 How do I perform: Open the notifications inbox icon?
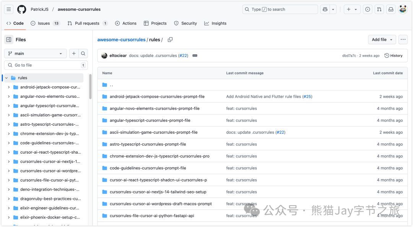coord(391,9)
